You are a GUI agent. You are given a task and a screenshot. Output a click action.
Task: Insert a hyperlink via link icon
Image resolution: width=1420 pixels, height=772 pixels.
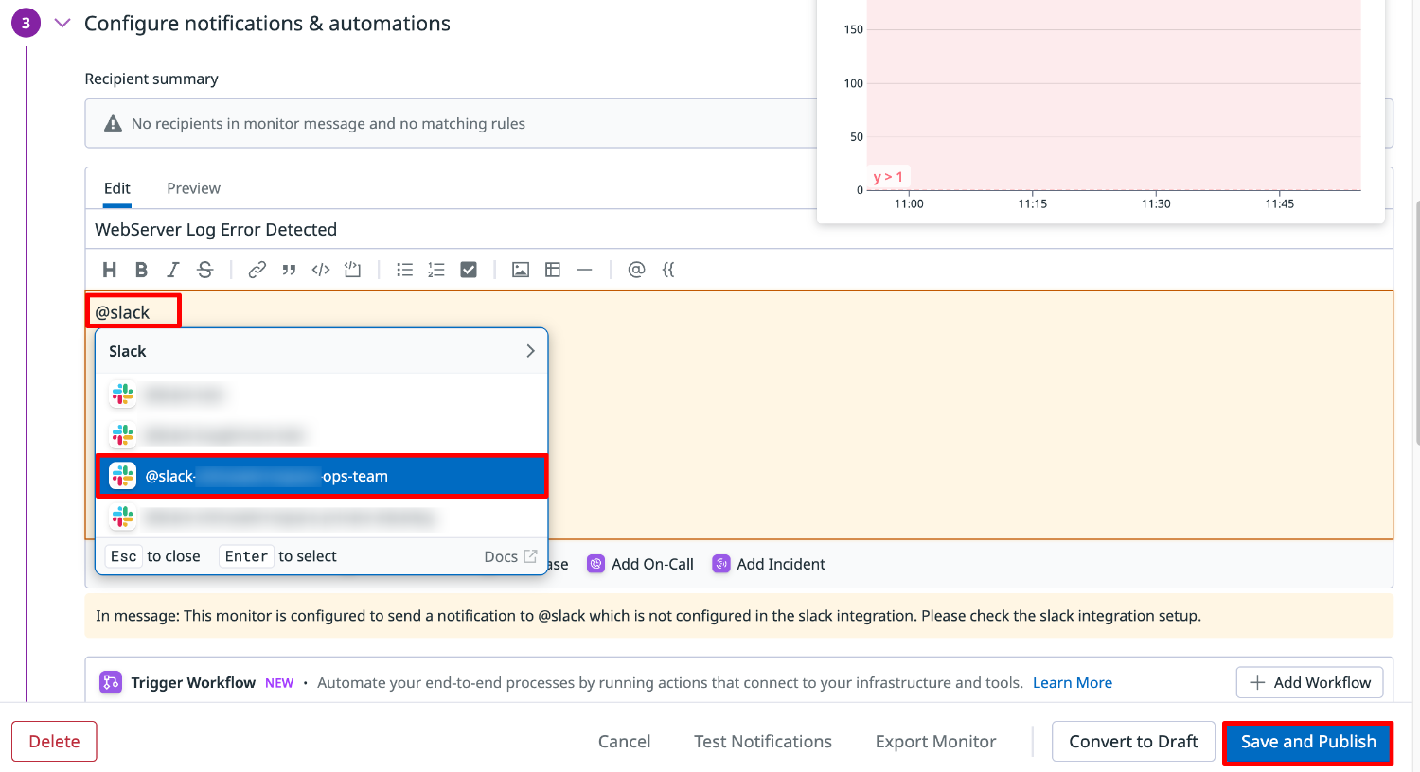(x=257, y=270)
